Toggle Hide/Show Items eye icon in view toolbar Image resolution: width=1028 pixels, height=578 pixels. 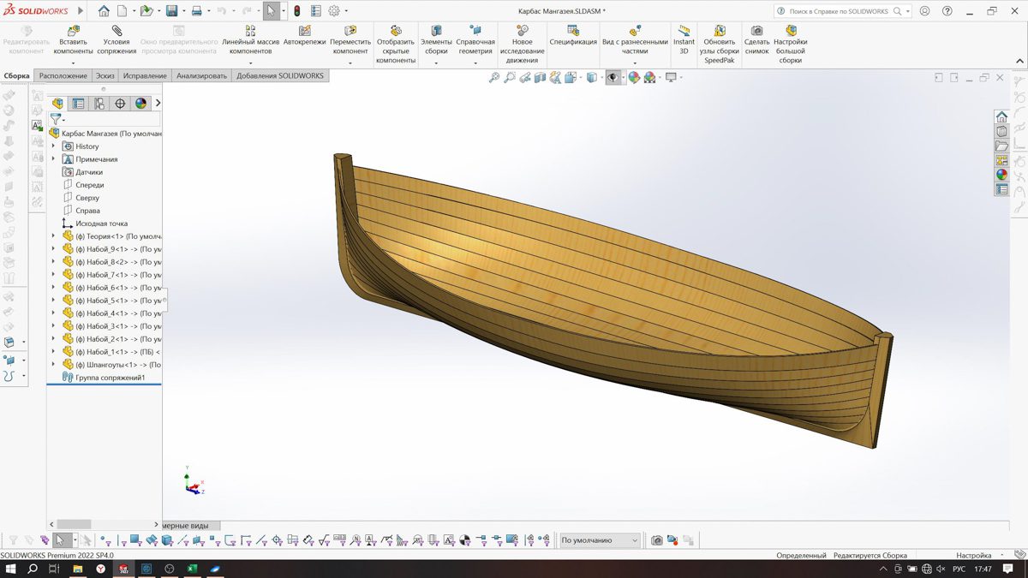(x=612, y=78)
